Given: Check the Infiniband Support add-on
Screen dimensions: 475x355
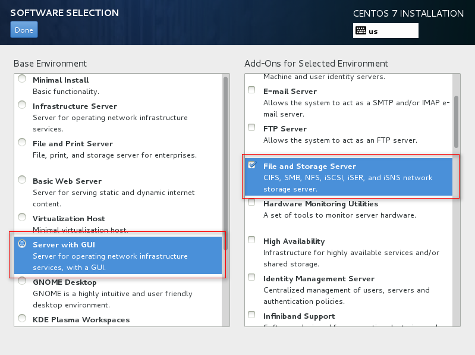Looking at the screenshot, I should coord(251,315).
